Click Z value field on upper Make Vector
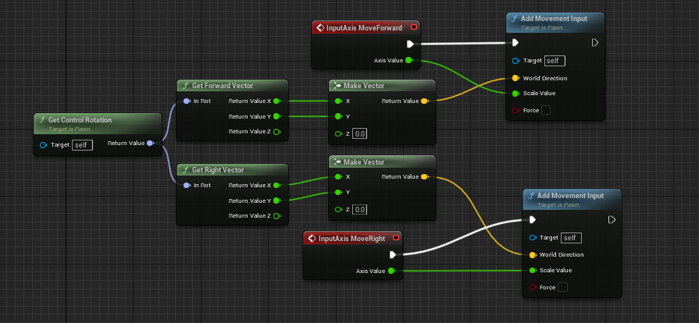Image resolution: width=699 pixels, height=323 pixels. point(360,133)
